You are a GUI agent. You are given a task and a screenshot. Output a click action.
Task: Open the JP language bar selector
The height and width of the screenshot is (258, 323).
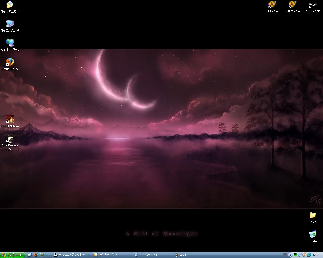click(x=285, y=255)
